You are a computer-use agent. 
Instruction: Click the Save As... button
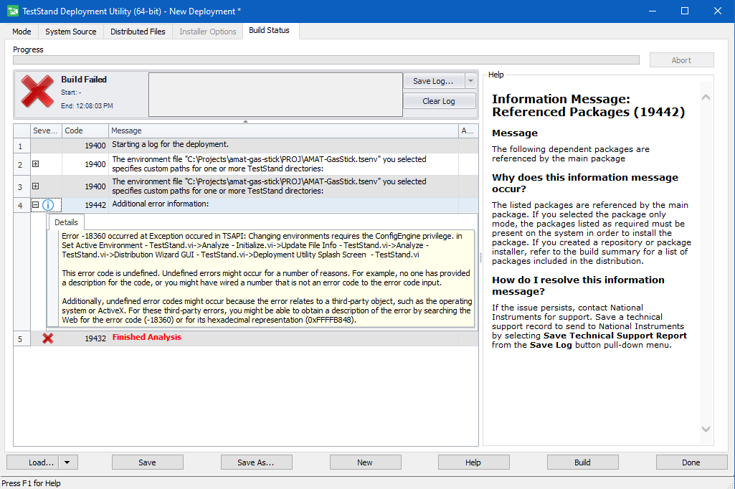click(256, 462)
